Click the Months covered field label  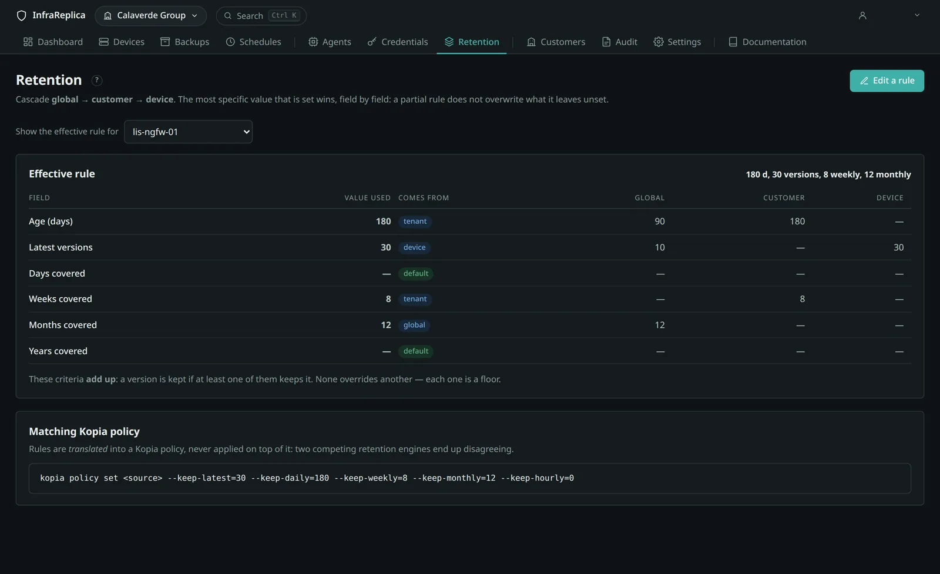63,325
